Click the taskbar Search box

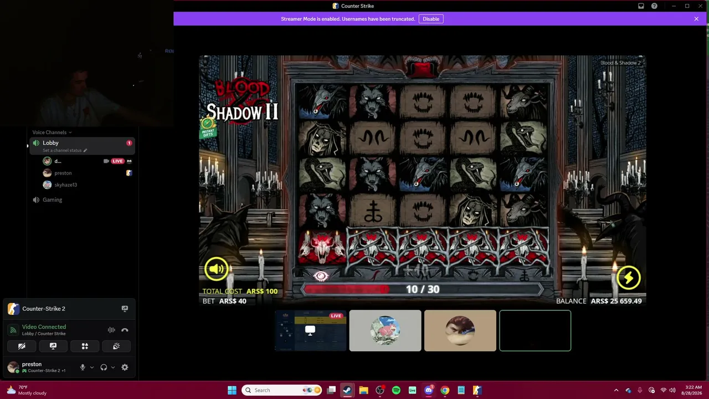282,390
